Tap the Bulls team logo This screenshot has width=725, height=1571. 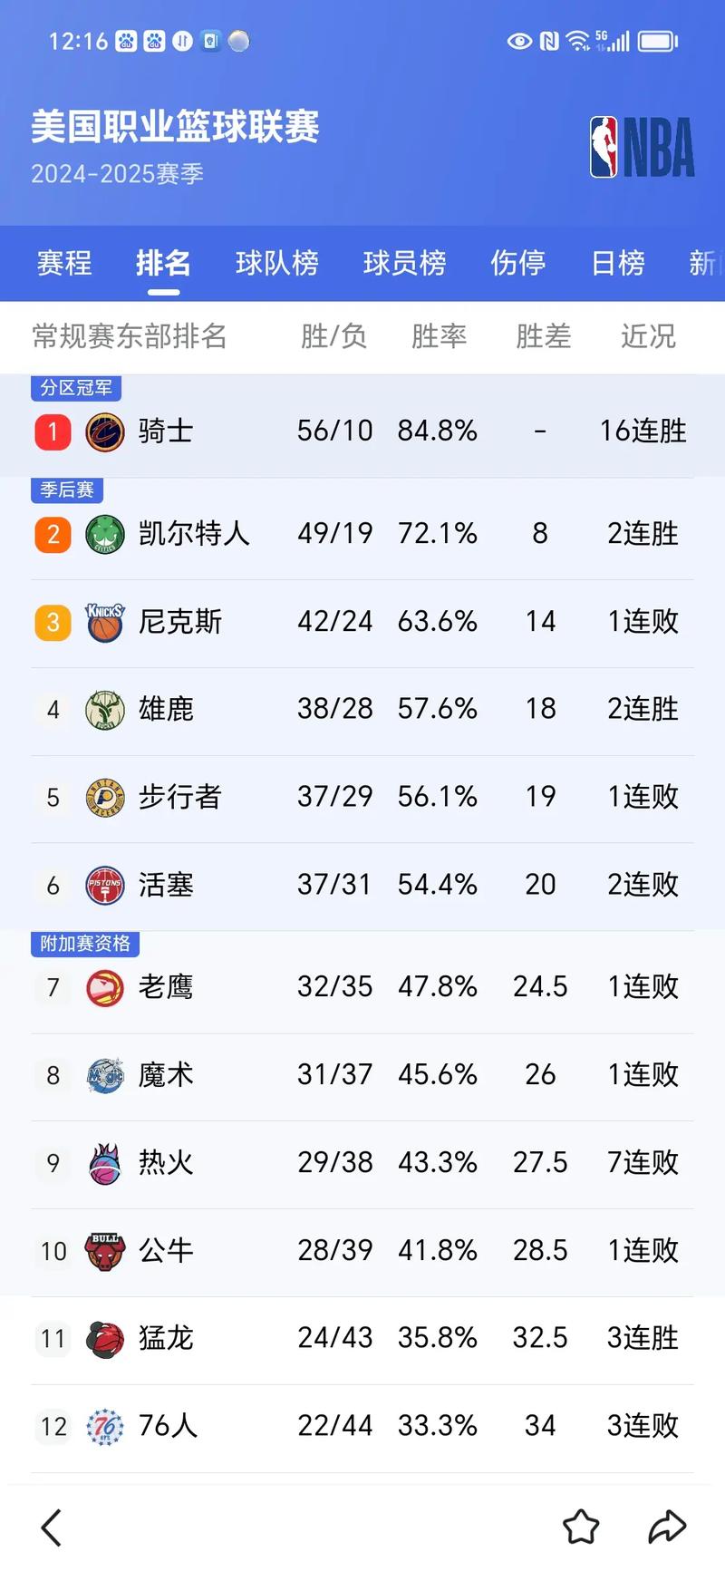(x=105, y=1251)
